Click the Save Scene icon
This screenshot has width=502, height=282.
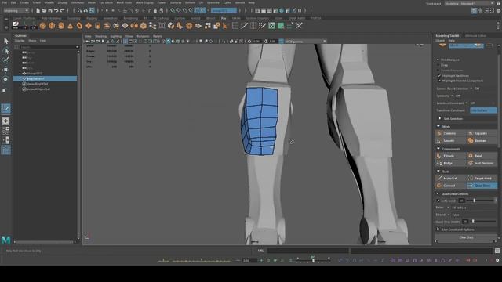tap(50, 10)
